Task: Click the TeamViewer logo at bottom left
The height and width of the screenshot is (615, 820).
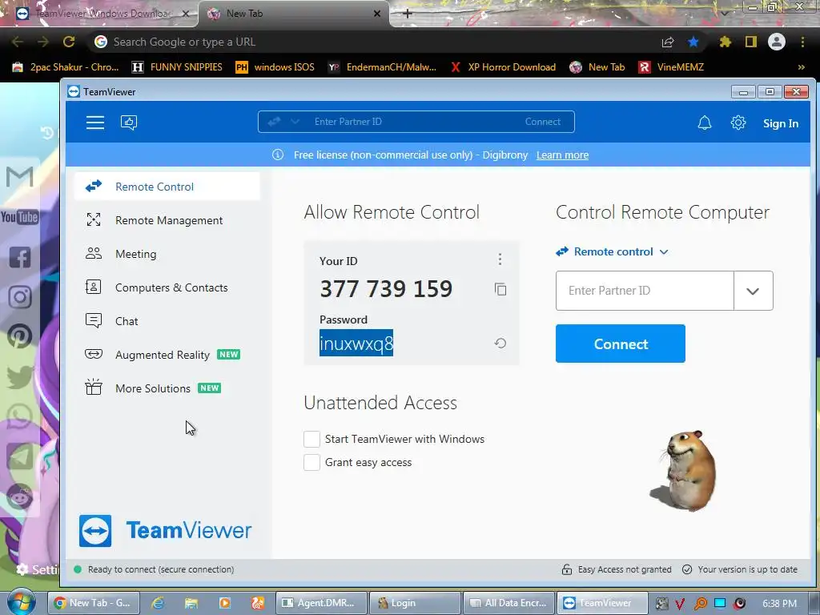Action: click(165, 530)
